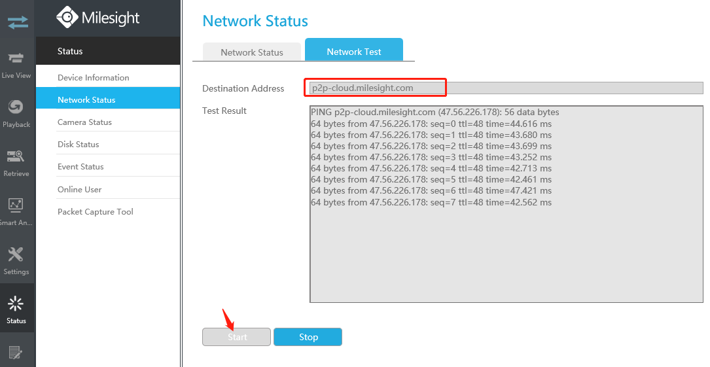Screen dimensions: 710x367
Task: Click the seq=3 ping result line
Action: pyautogui.click(x=431, y=158)
